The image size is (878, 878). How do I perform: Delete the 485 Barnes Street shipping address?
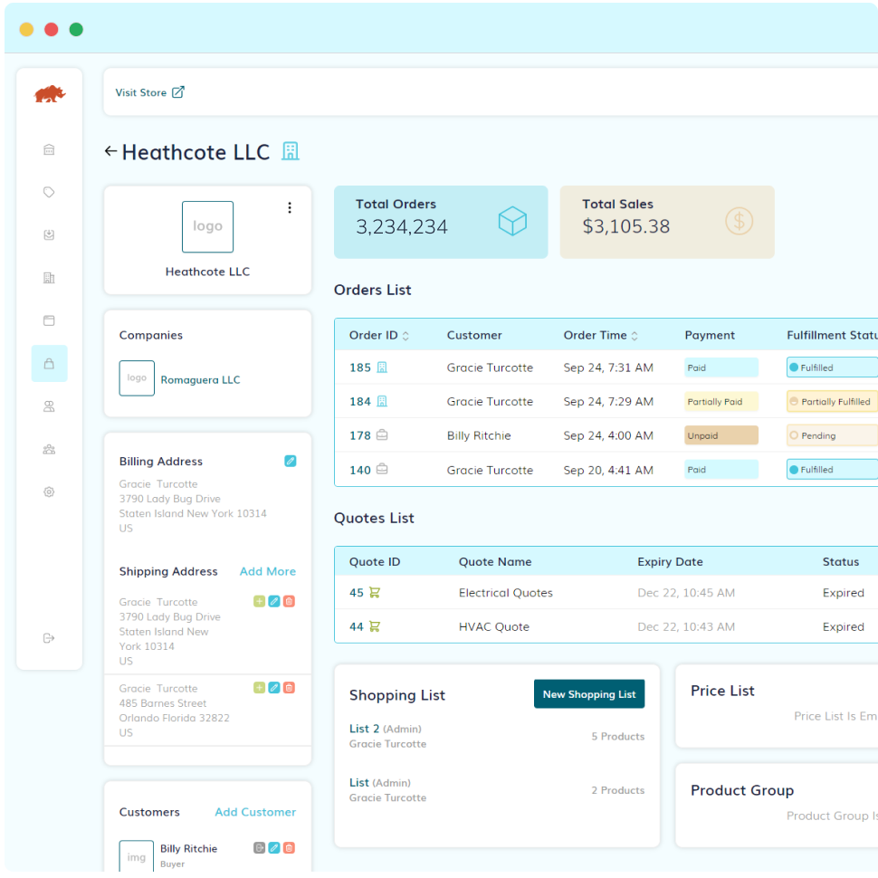click(x=289, y=688)
